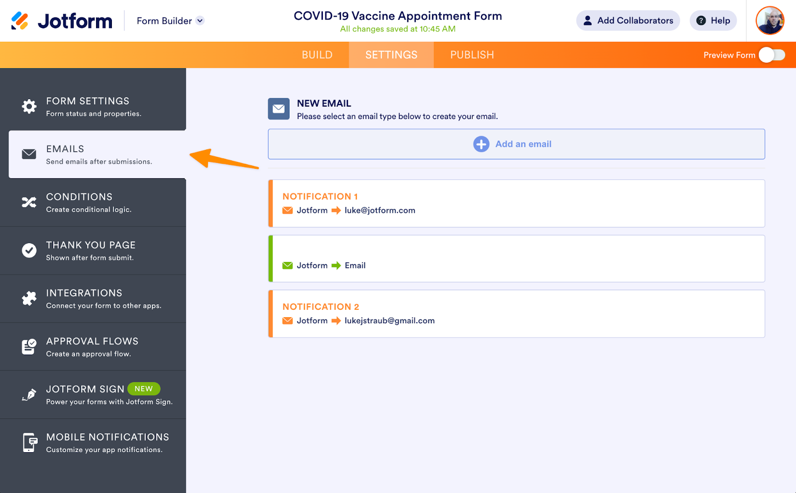Click the Jotform Sign pen icon
Viewport: 796px width, 493px height.
(x=29, y=395)
